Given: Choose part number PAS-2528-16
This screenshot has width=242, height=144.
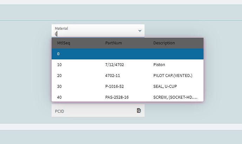Looking at the screenshot, I should [117, 97].
